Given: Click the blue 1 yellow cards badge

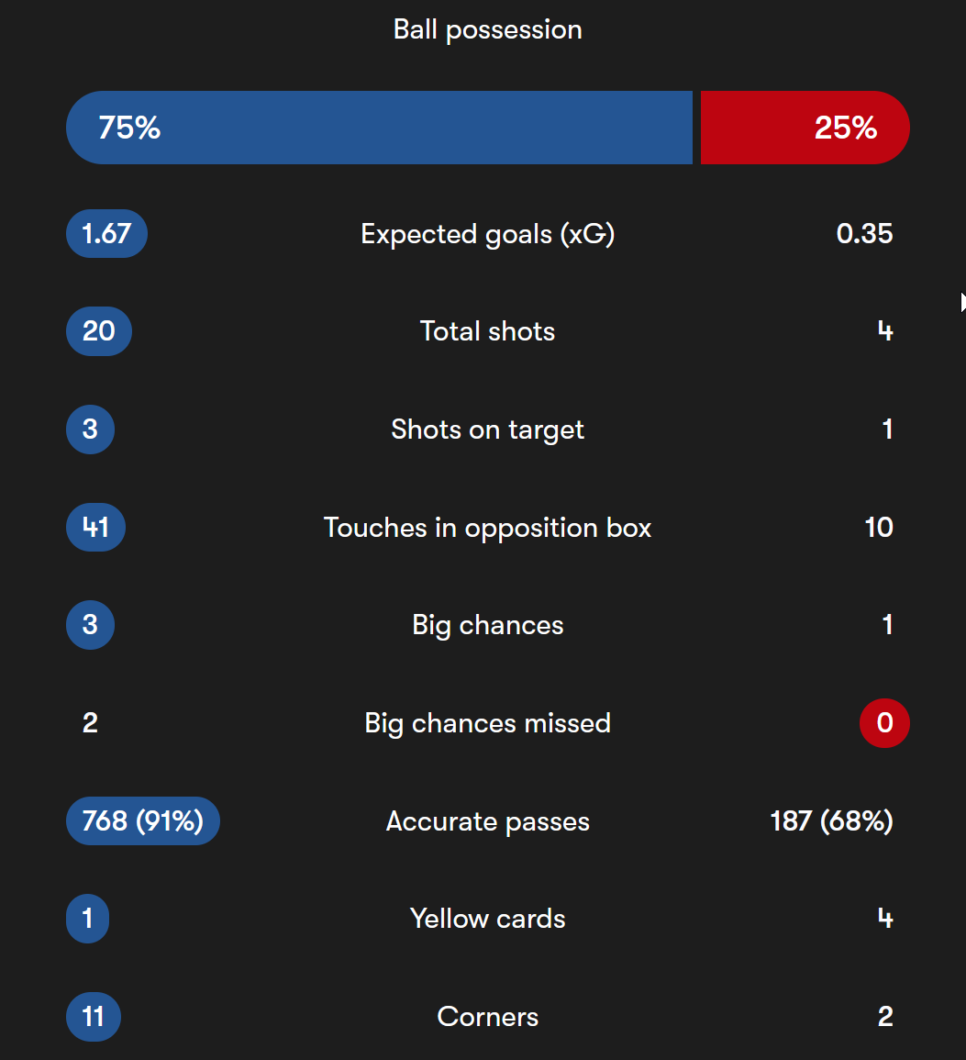Looking at the screenshot, I should pos(88,919).
